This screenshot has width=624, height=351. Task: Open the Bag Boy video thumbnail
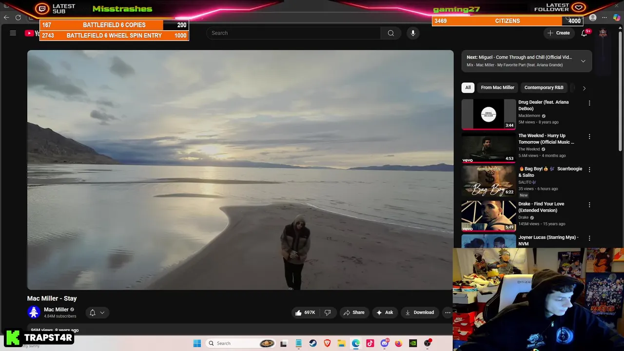[488, 181]
